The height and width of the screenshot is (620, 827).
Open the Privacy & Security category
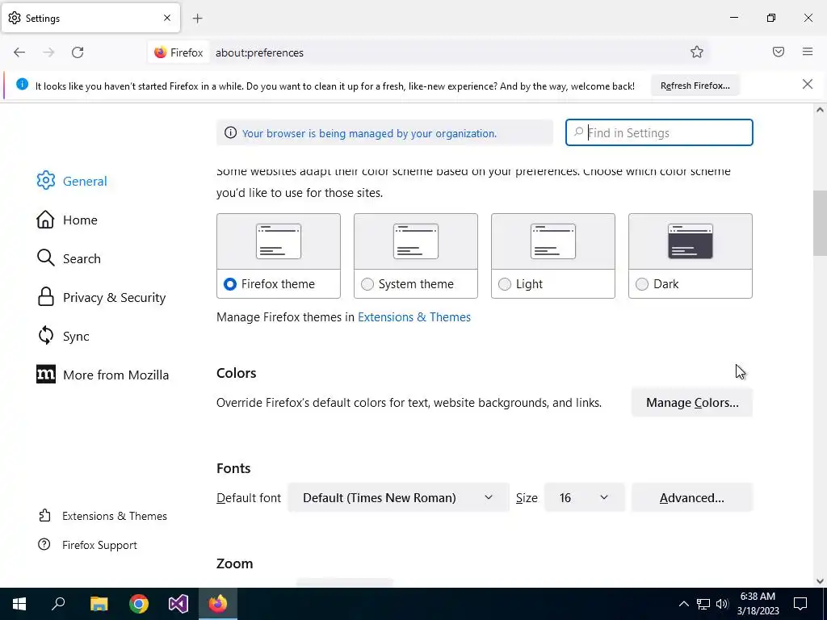[x=114, y=297]
